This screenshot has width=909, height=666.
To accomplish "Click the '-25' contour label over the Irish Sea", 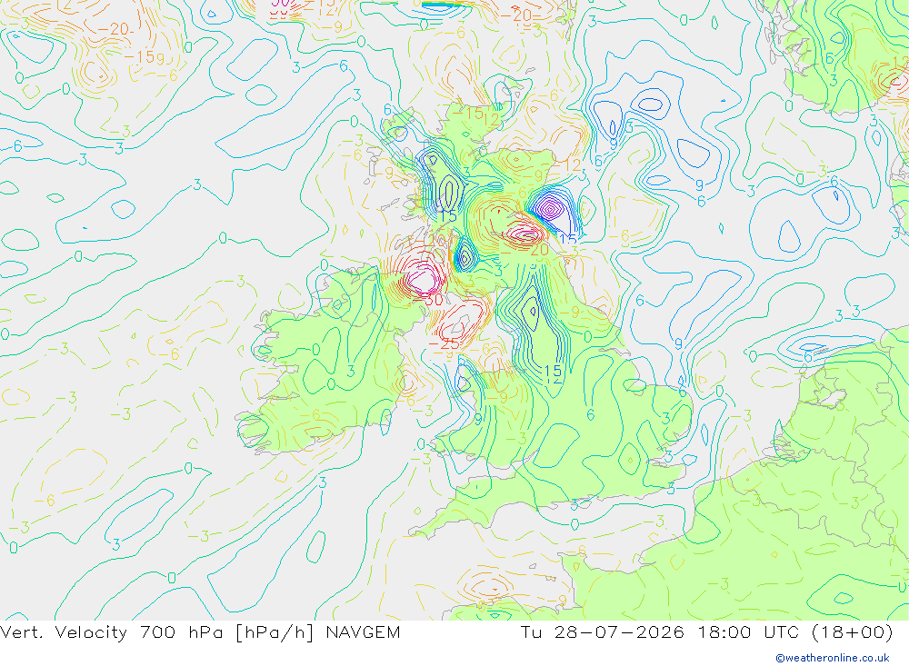I will [444, 343].
